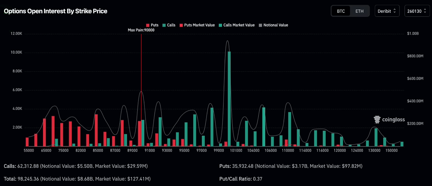Click the Max Pain:90000 marker label
The image size is (432, 186).
(x=141, y=30)
